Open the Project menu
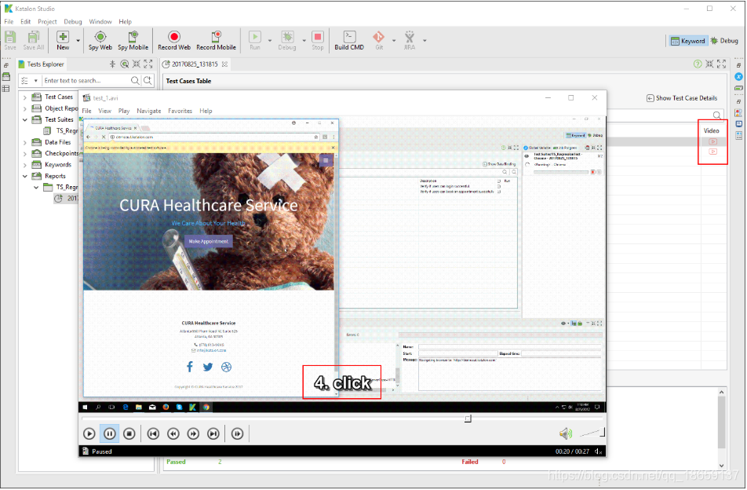The height and width of the screenshot is (490, 747). point(47,21)
